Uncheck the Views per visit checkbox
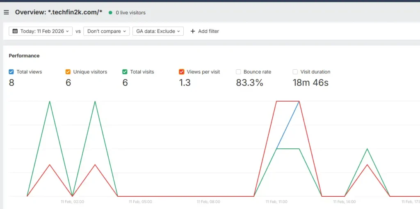 pos(182,72)
